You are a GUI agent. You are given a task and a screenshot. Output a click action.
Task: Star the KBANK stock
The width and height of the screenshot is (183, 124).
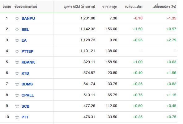click(17, 62)
